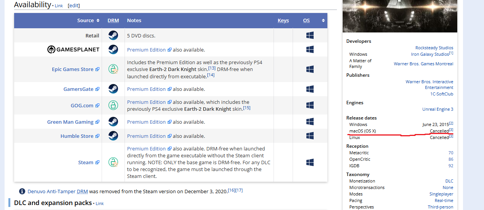Screen dimensions: 484x210
Task: Open citation 17 after Denuvo note
Action: point(240,190)
